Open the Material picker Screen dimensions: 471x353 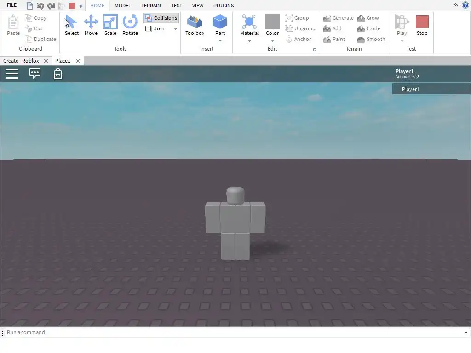(x=249, y=25)
